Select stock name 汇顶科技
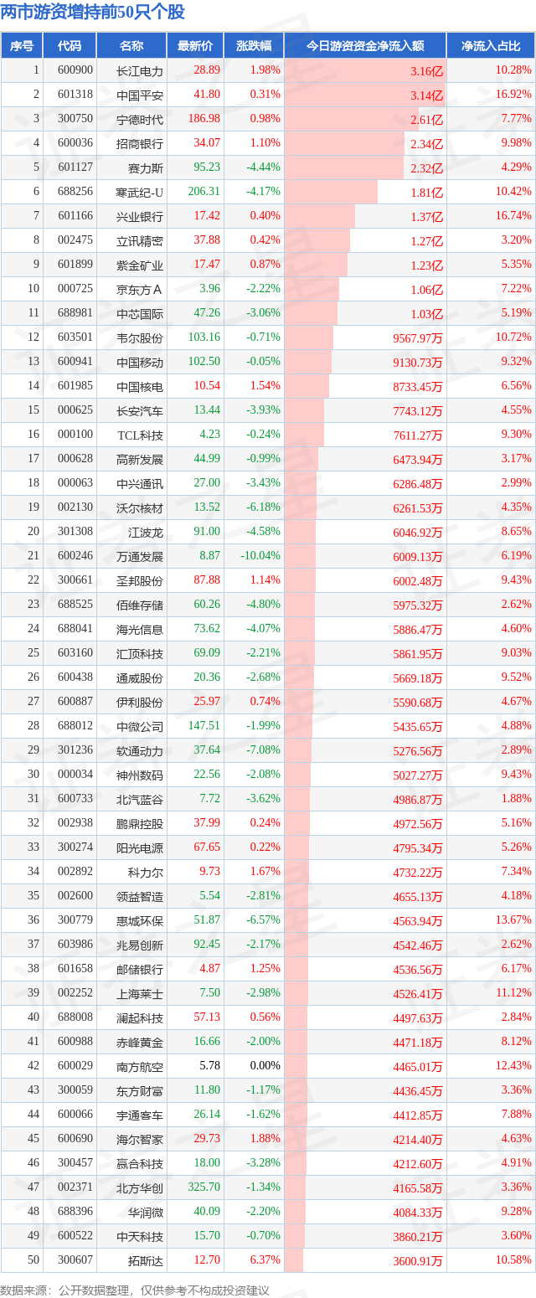 pos(141,654)
